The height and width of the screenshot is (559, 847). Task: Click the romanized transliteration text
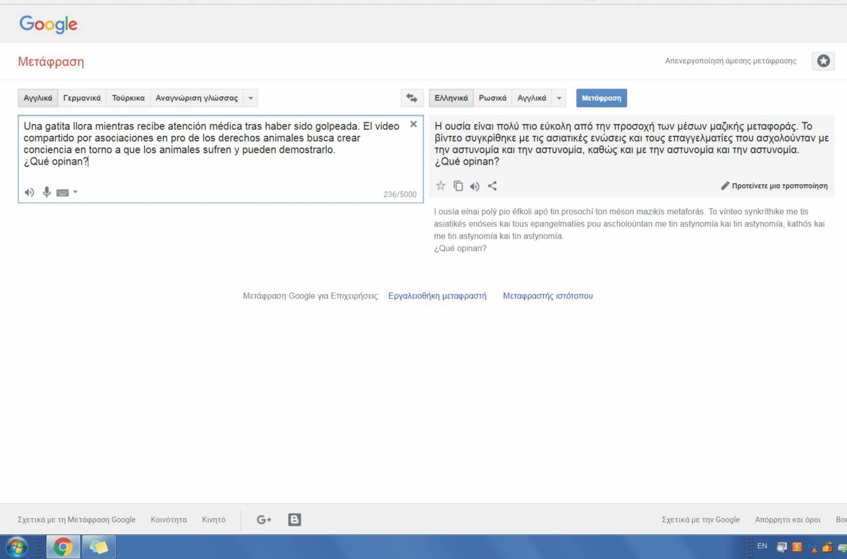coord(629,230)
